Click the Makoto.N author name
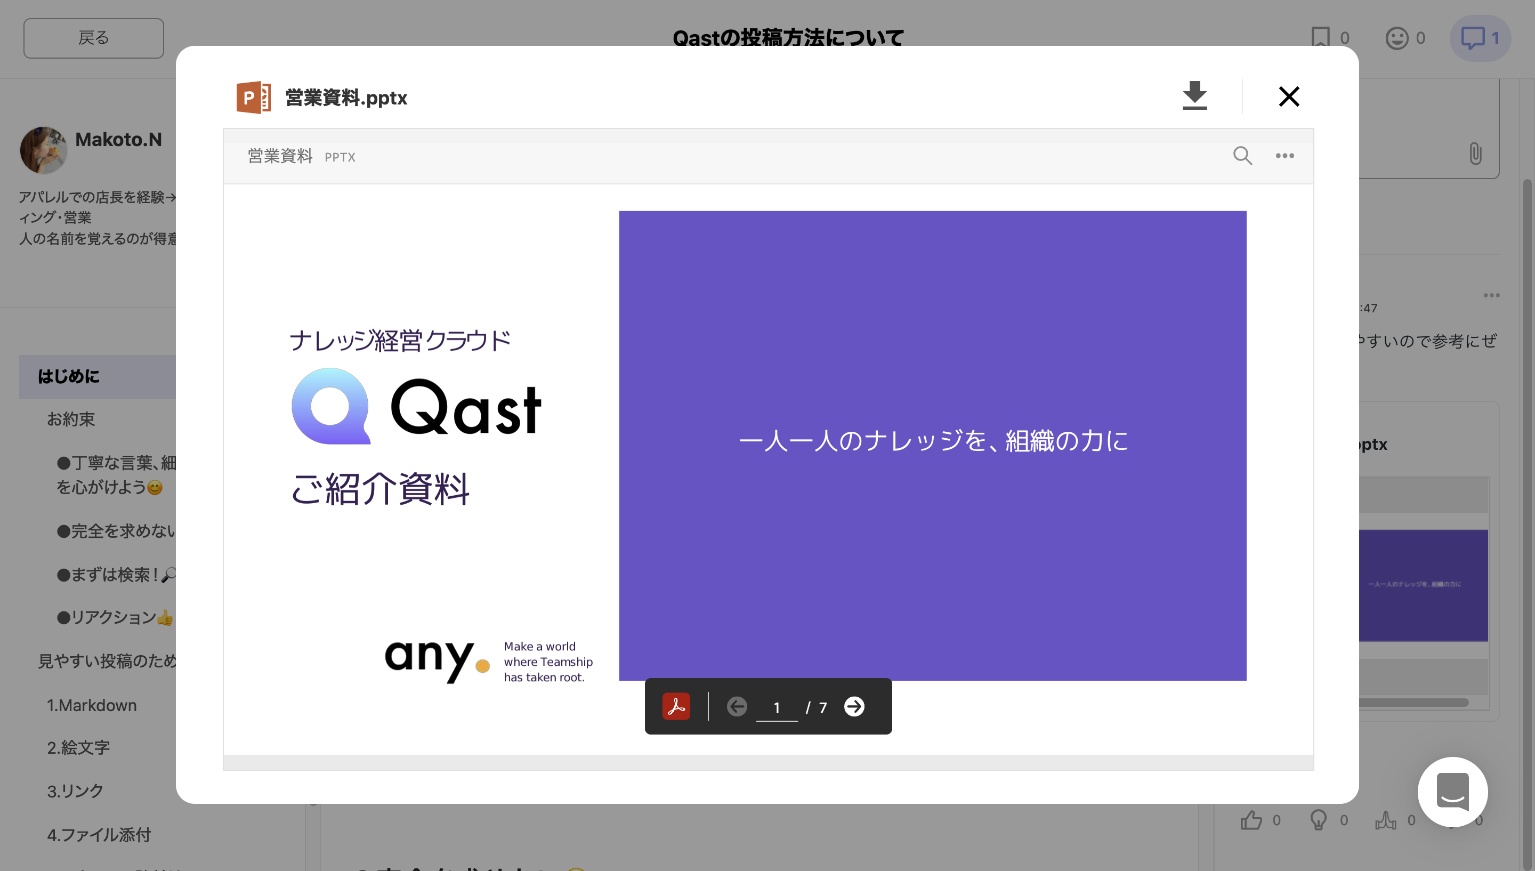1535x871 pixels. 118,139
